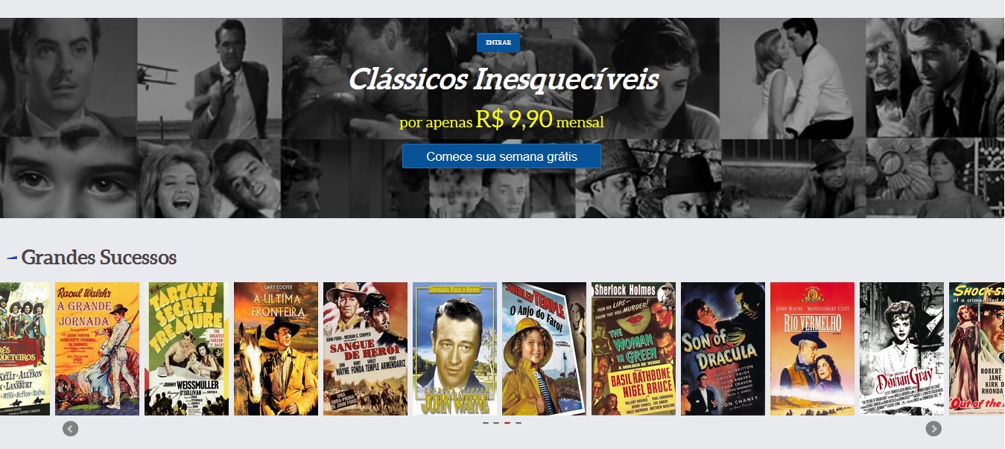Click the previous carousel arrow icon

pyautogui.click(x=70, y=429)
